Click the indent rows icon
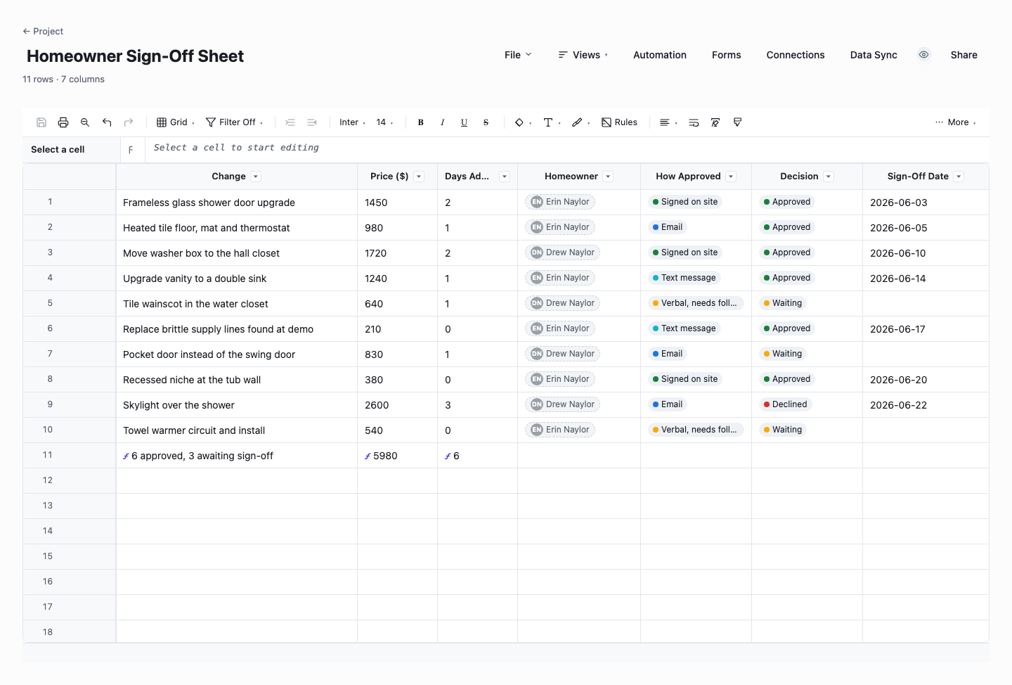 tap(290, 122)
